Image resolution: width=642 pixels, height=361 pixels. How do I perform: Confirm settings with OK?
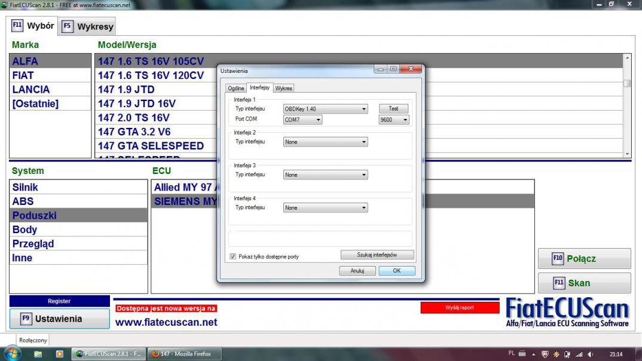[397, 271]
